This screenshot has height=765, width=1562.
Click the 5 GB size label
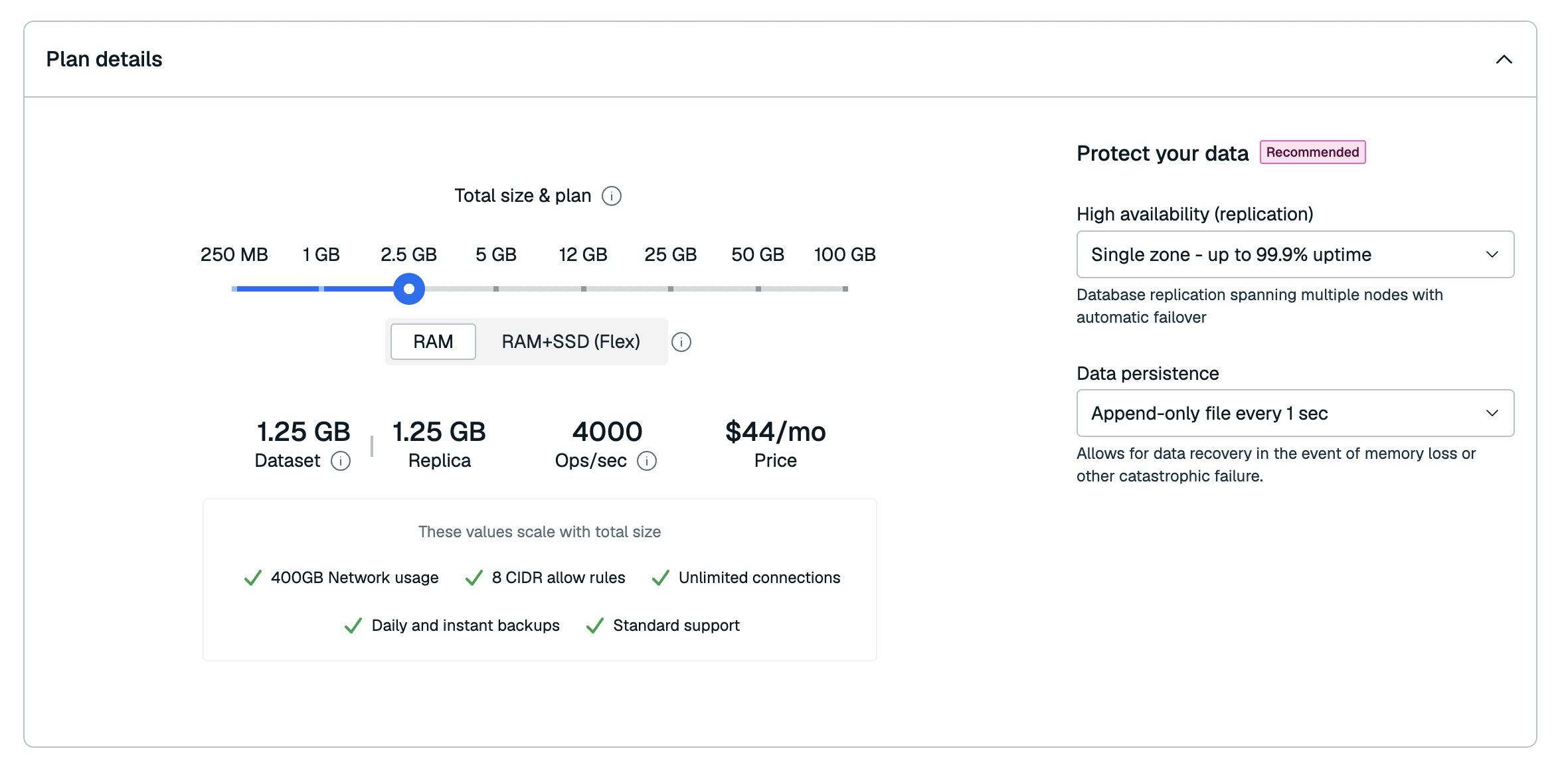496,254
